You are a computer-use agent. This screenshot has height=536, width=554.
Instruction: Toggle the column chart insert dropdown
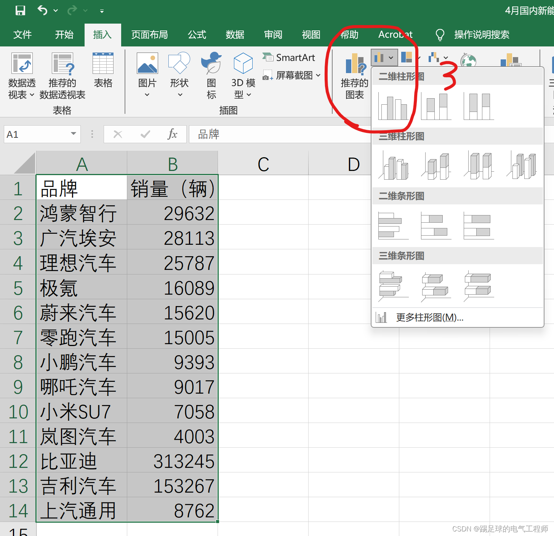384,57
